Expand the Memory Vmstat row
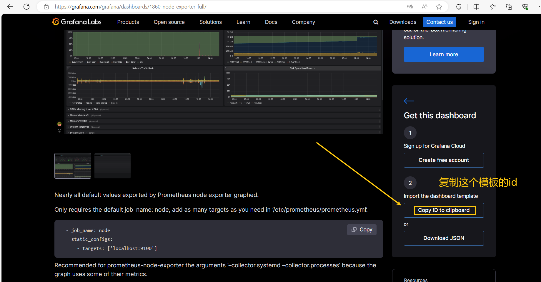 coord(224,121)
